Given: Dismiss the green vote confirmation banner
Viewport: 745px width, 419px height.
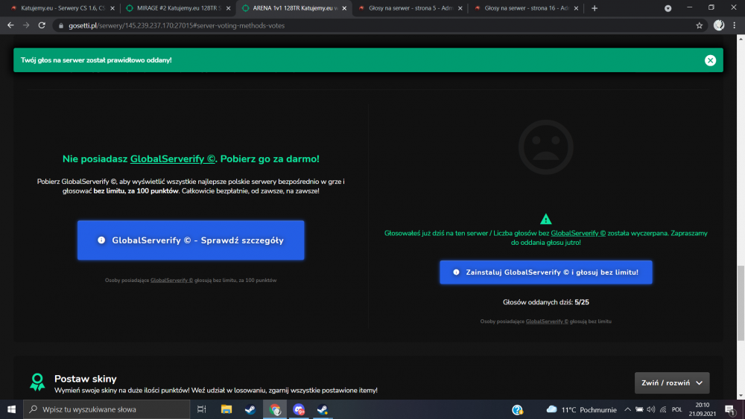Looking at the screenshot, I should pyautogui.click(x=710, y=60).
